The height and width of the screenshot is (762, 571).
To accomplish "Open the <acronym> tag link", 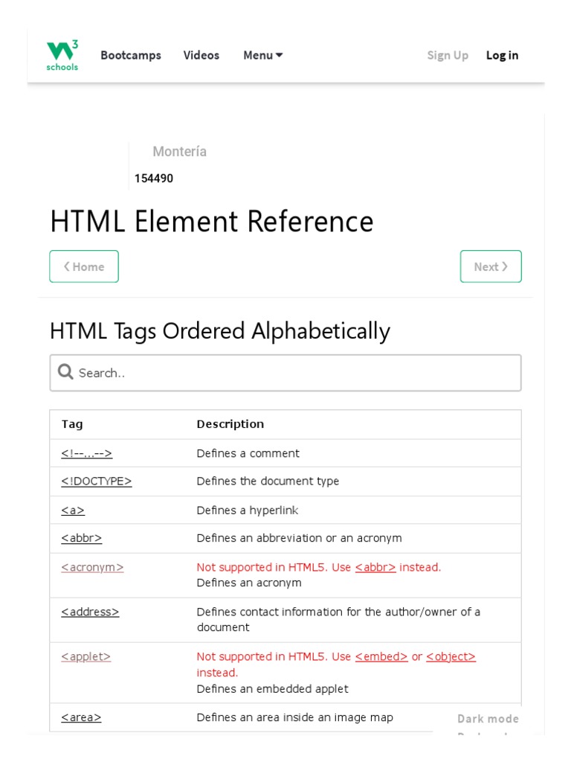I will pyautogui.click(x=92, y=567).
